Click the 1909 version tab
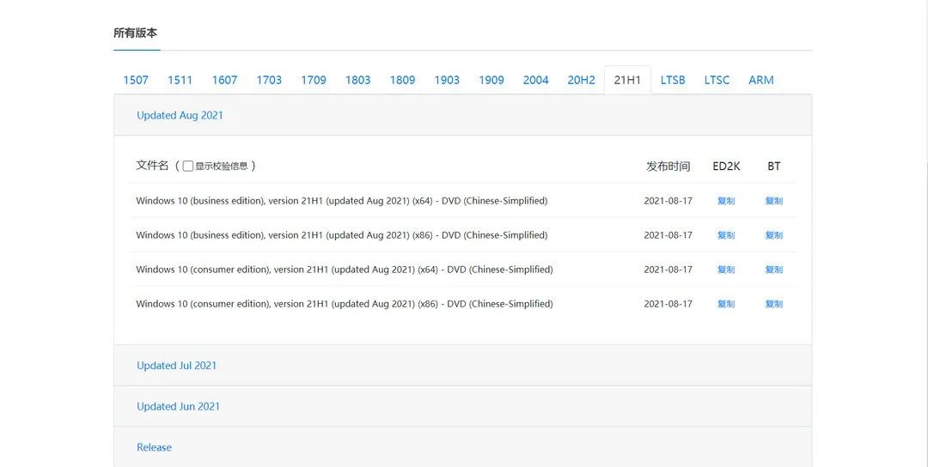Screen dimensions: 928x467 point(491,80)
